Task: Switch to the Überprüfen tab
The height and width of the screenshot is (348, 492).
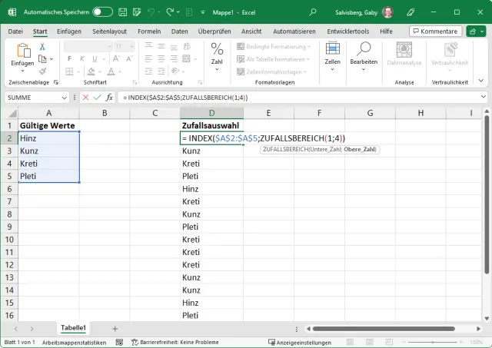Action: coord(214,31)
